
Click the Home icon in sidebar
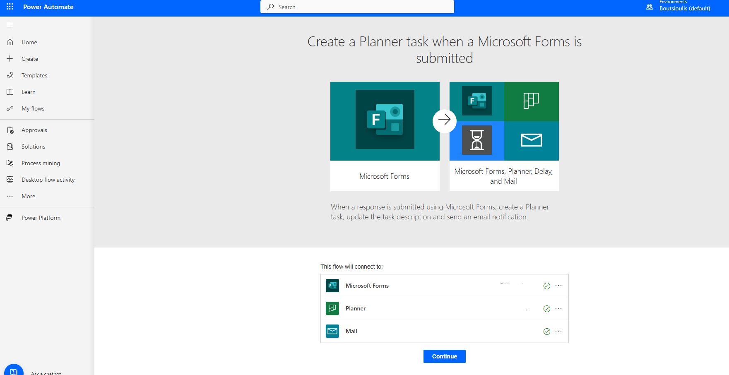tap(10, 42)
